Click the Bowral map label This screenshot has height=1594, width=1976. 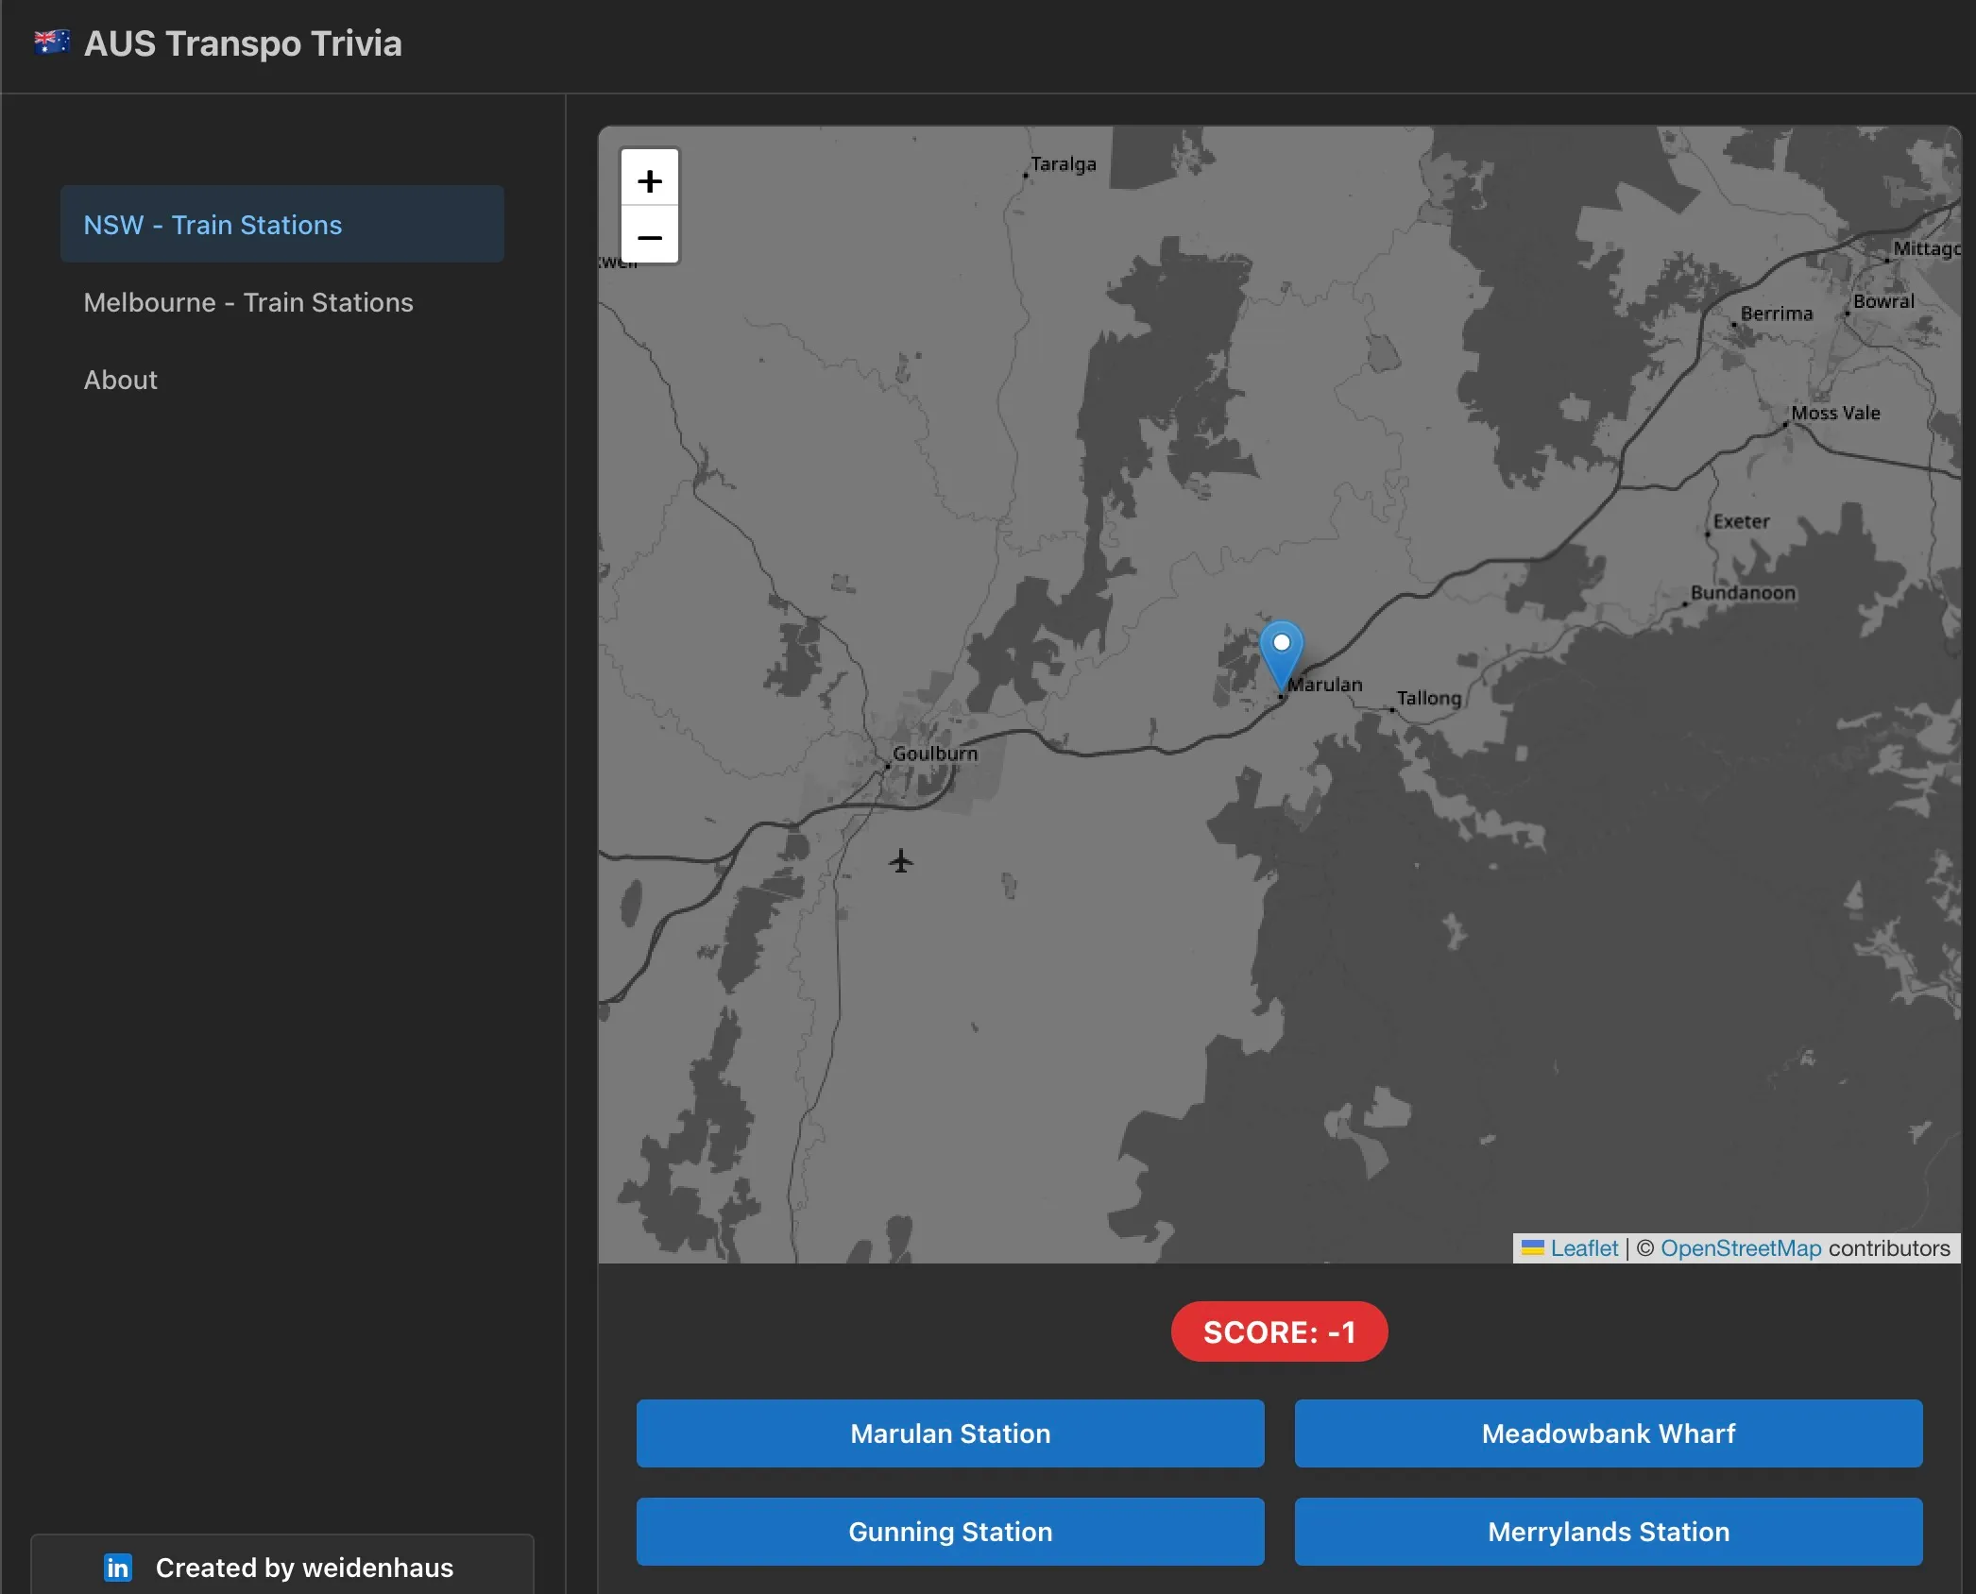click(1883, 301)
